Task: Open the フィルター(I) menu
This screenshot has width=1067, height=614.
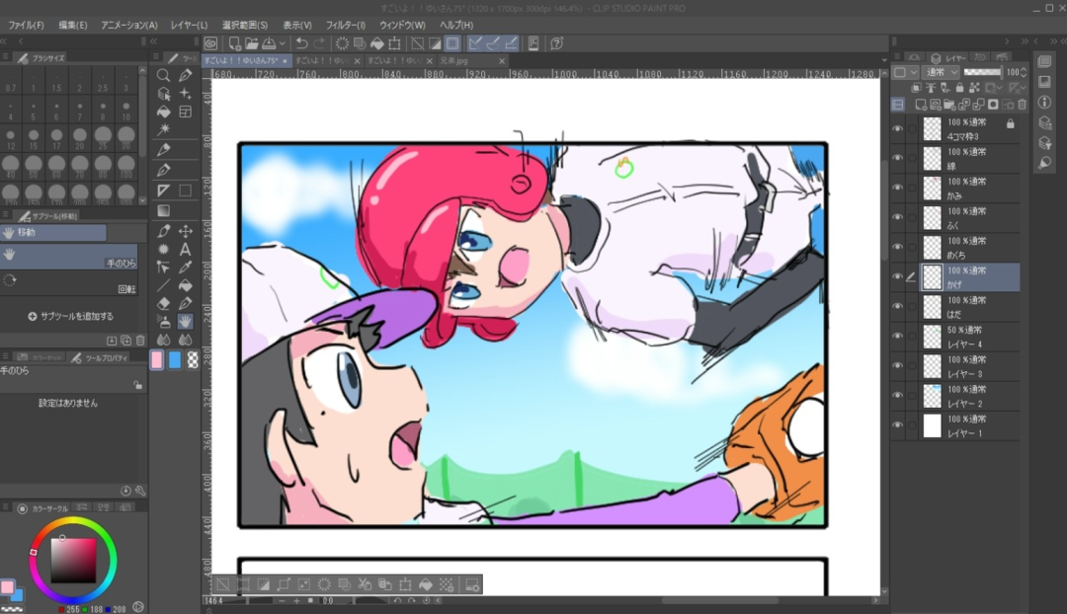Action: click(344, 25)
